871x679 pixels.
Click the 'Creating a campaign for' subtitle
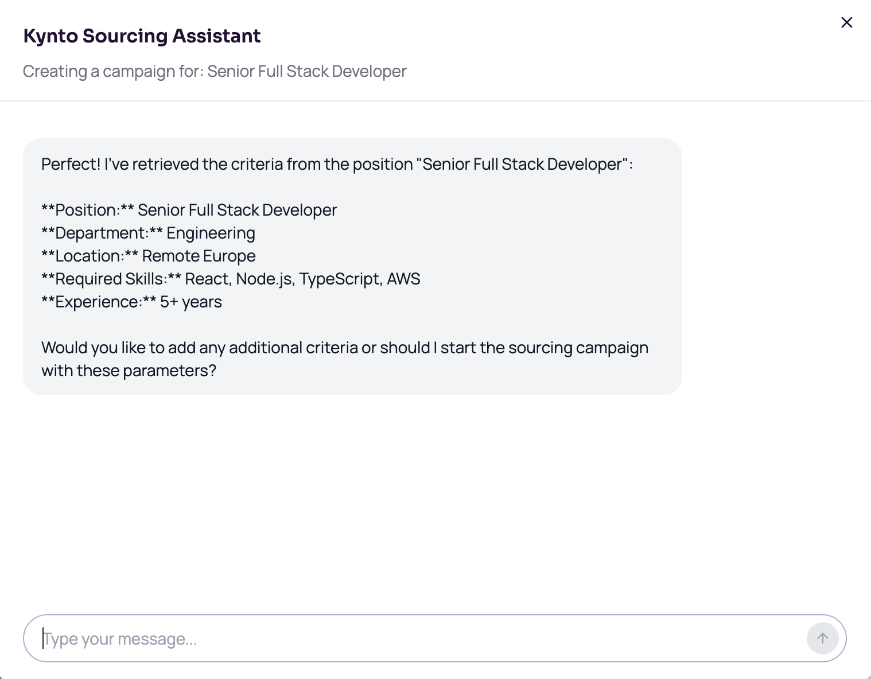[x=215, y=71]
